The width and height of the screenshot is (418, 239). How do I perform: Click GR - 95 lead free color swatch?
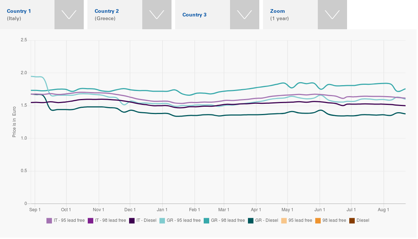[x=162, y=221]
